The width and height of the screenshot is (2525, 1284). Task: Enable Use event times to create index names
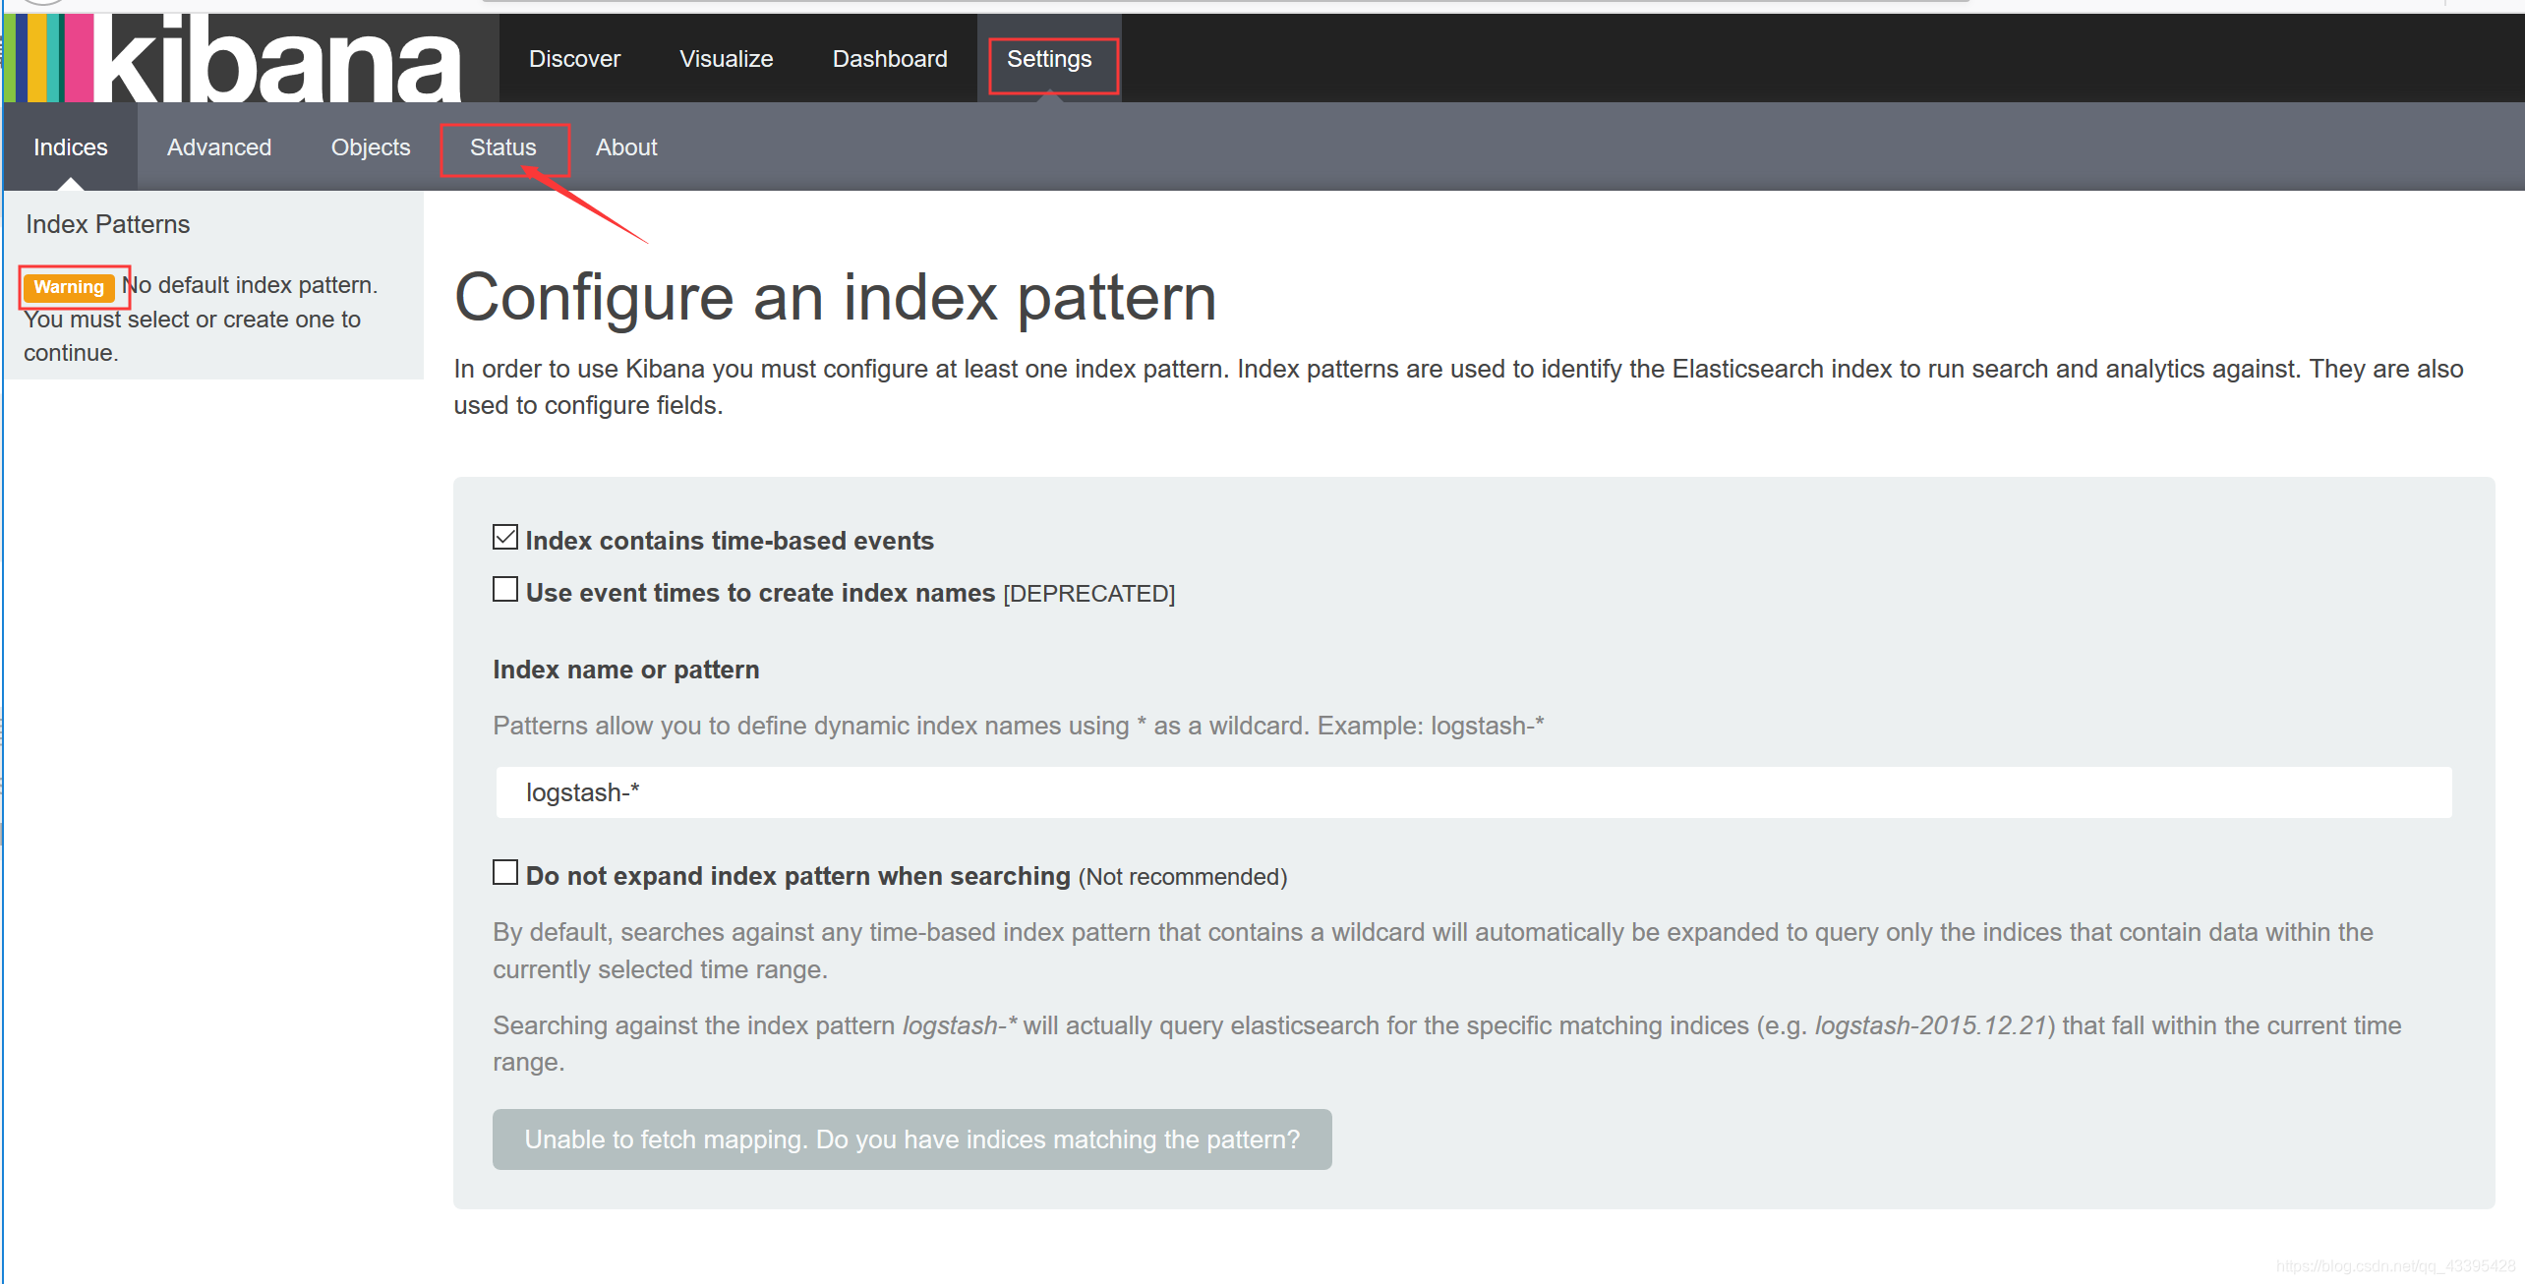[505, 589]
